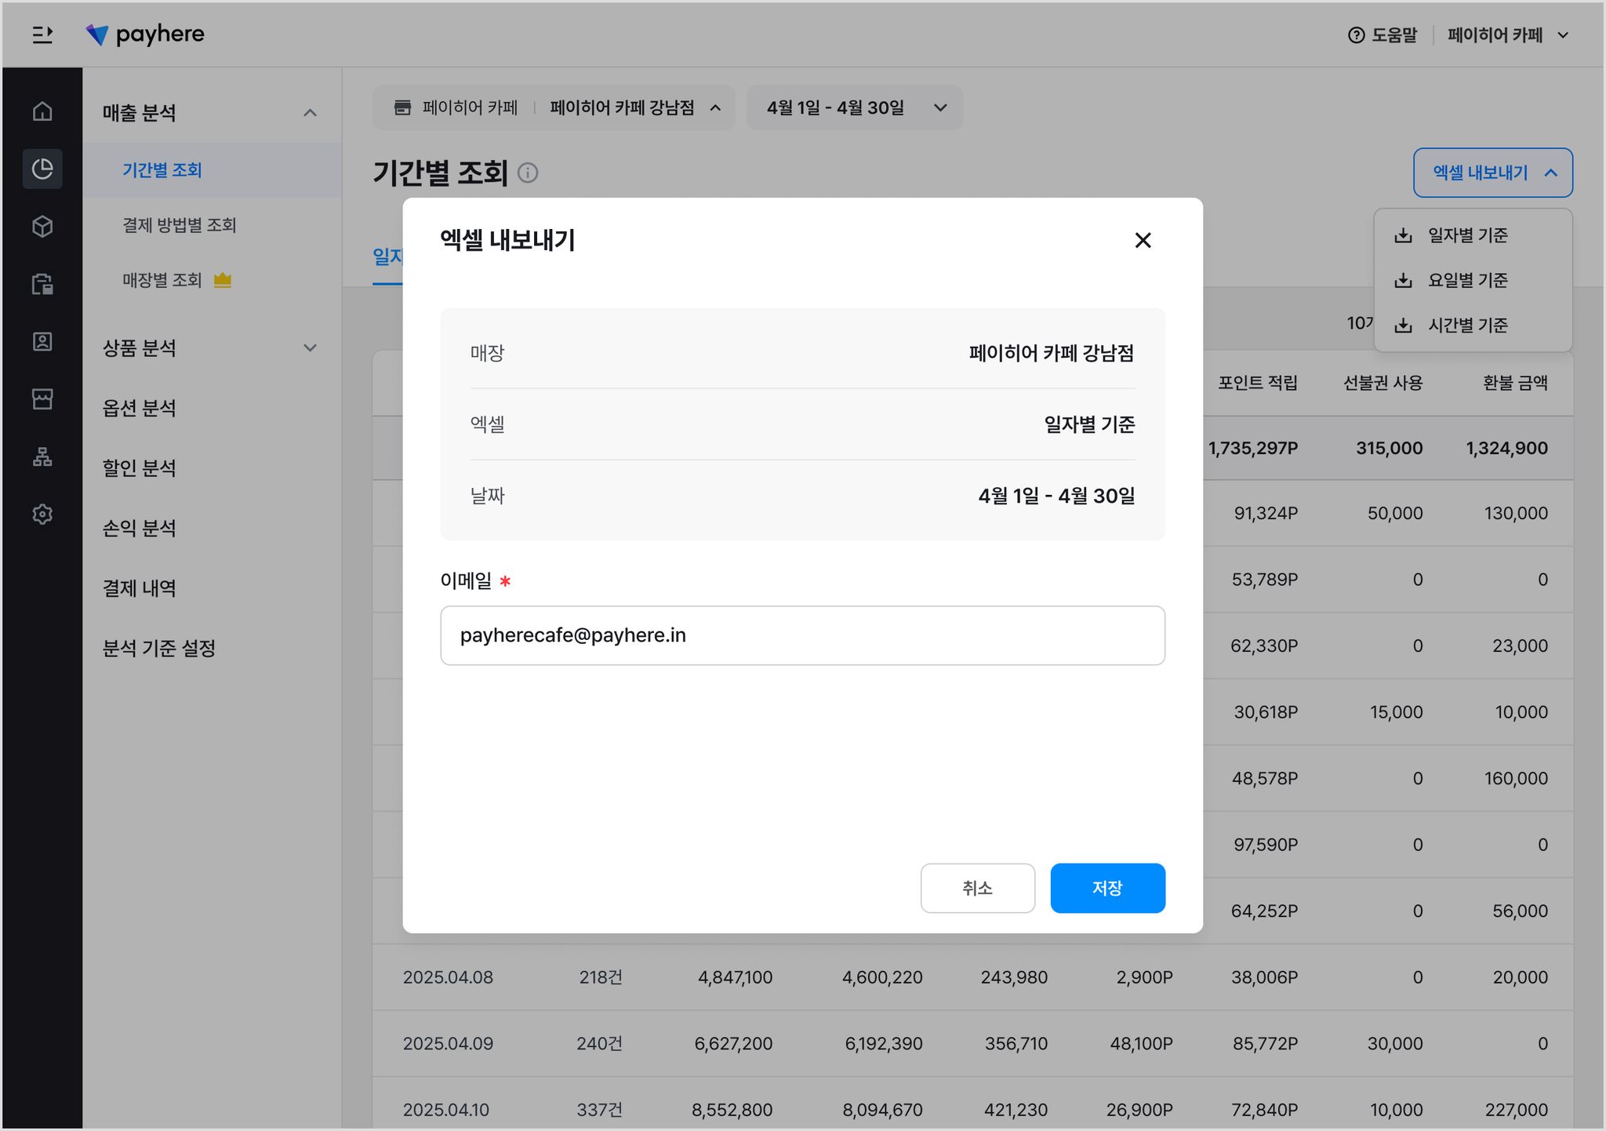Open the organization hierarchy sidebar icon
The height and width of the screenshot is (1131, 1606).
pyautogui.click(x=42, y=456)
